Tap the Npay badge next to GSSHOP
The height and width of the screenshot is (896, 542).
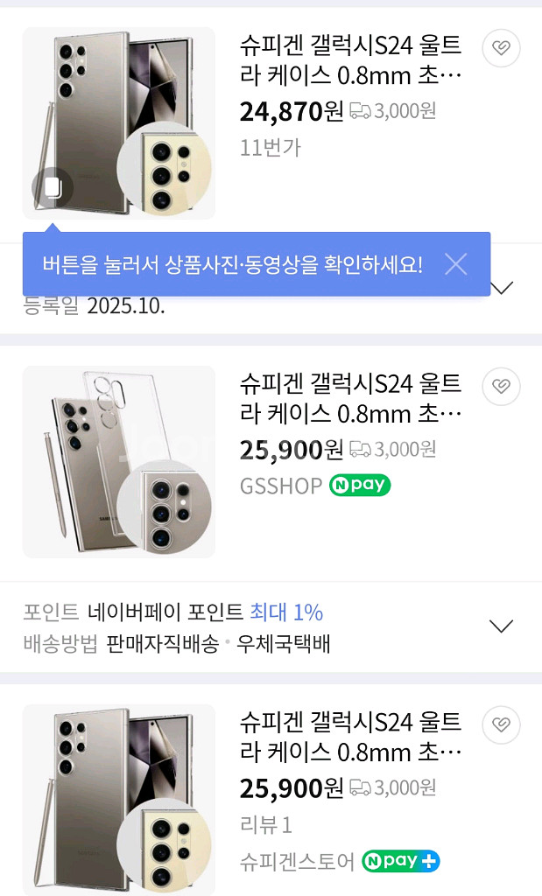(x=360, y=486)
